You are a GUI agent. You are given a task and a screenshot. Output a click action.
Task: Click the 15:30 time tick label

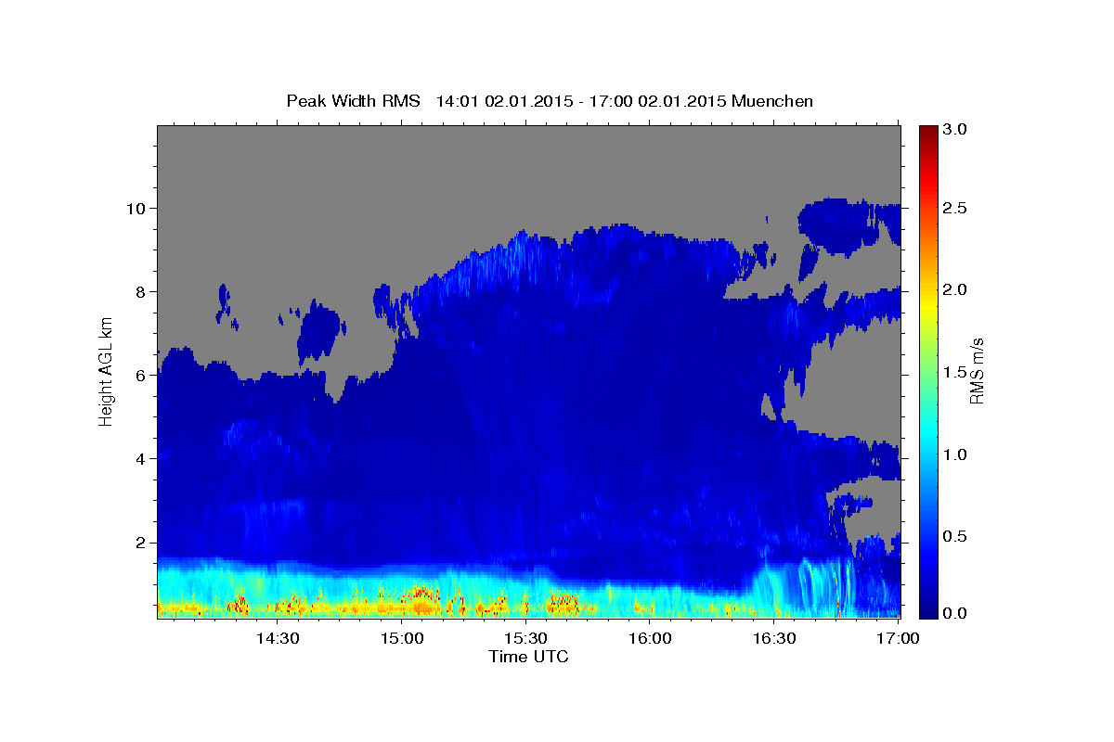[x=526, y=638]
